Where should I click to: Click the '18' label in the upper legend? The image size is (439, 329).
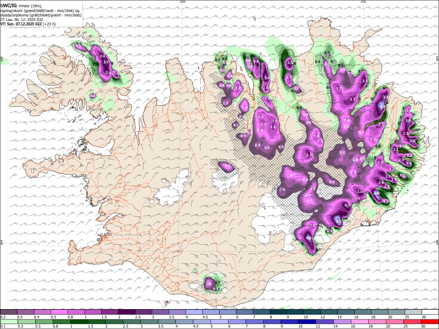tap(373, 317)
